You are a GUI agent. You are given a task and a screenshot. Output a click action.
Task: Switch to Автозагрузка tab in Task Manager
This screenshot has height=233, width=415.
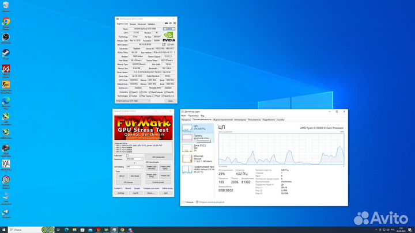tap(240, 120)
